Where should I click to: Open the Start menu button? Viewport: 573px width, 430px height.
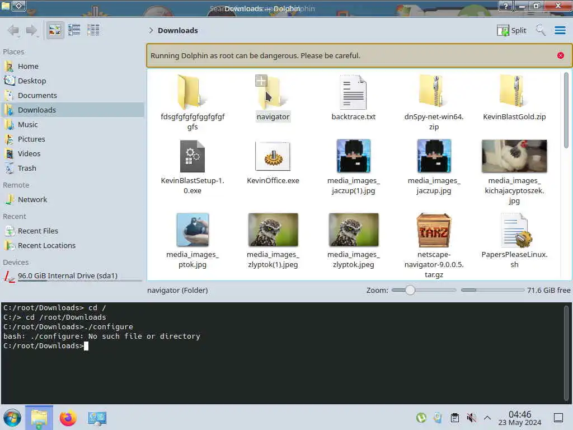[x=12, y=418]
